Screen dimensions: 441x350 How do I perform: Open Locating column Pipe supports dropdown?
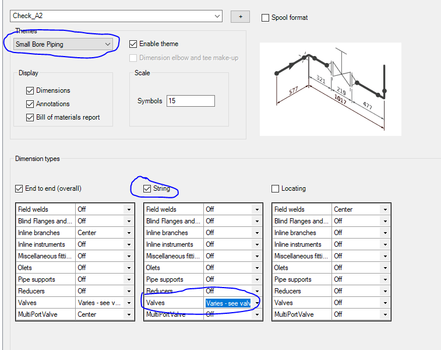pos(385,279)
